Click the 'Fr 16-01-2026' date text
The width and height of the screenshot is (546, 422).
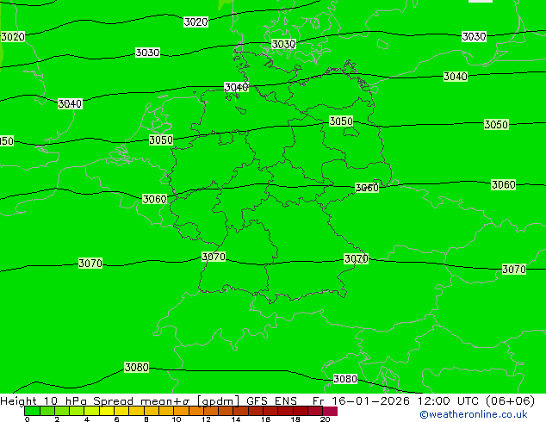coord(361,401)
